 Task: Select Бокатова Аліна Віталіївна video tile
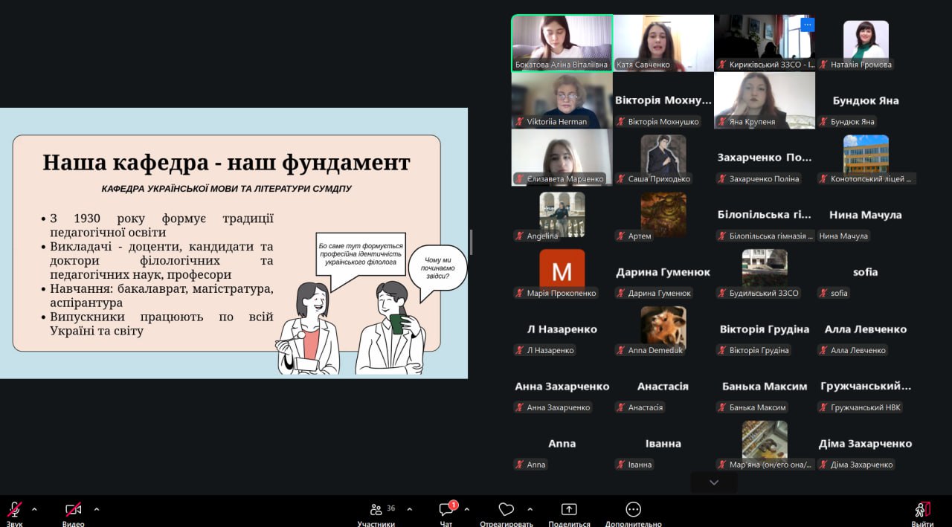562,41
